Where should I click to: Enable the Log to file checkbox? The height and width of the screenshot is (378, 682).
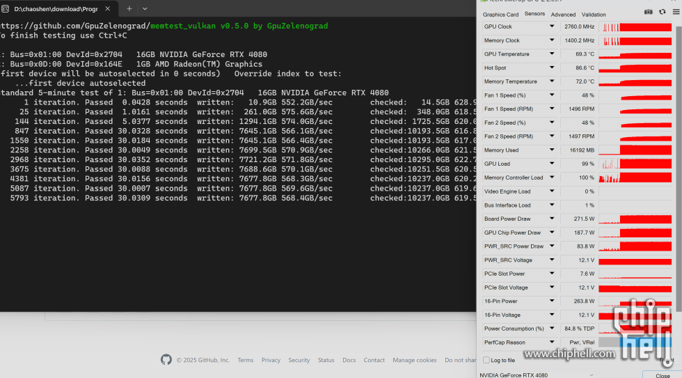pyautogui.click(x=486, y=360)
